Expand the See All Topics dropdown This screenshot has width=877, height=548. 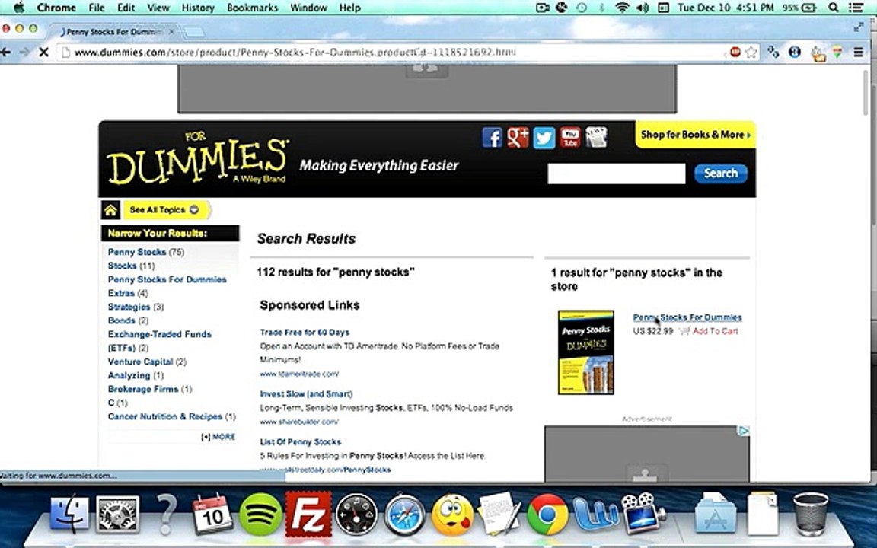click(167, 210)
